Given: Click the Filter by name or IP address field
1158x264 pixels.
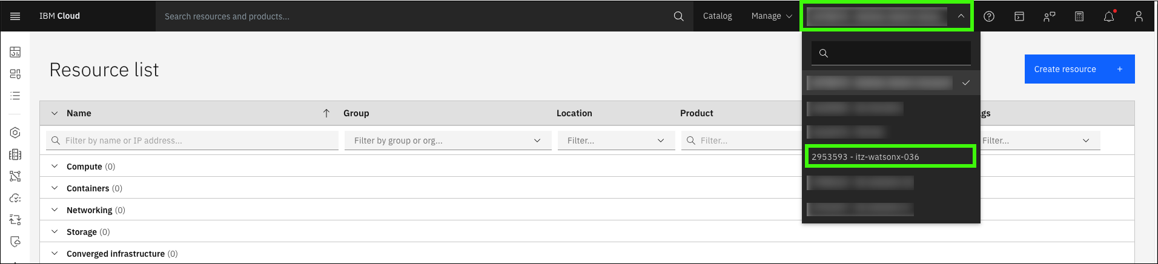Looking at the screenshot, I should pos(193,140).
